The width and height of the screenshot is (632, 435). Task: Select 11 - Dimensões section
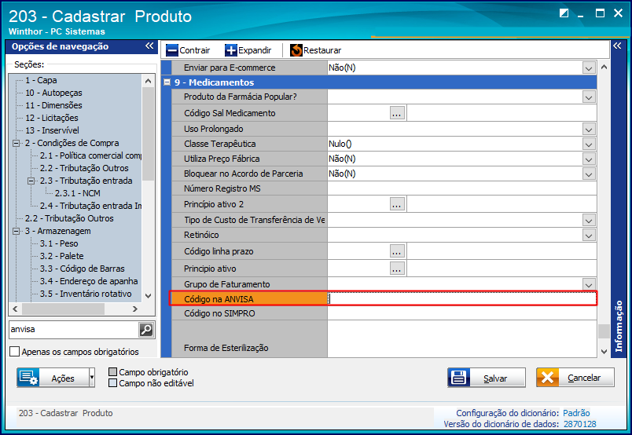[x=53, y=105]
